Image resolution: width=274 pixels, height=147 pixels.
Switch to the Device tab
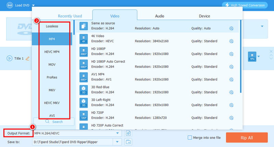204,16
